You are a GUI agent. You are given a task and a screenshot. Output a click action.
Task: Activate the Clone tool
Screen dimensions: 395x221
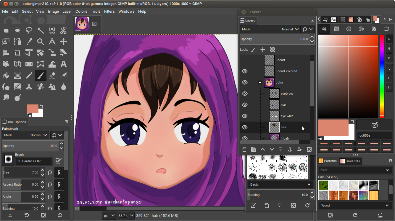(x=29, y=86)
